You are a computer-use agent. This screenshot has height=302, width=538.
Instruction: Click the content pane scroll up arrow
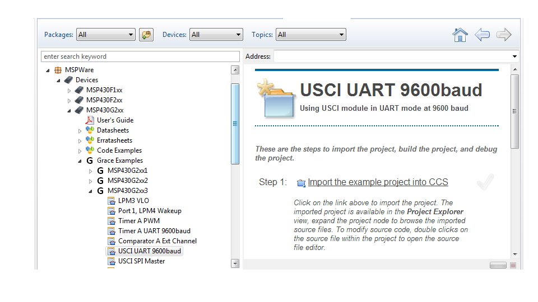click(514, 69)
